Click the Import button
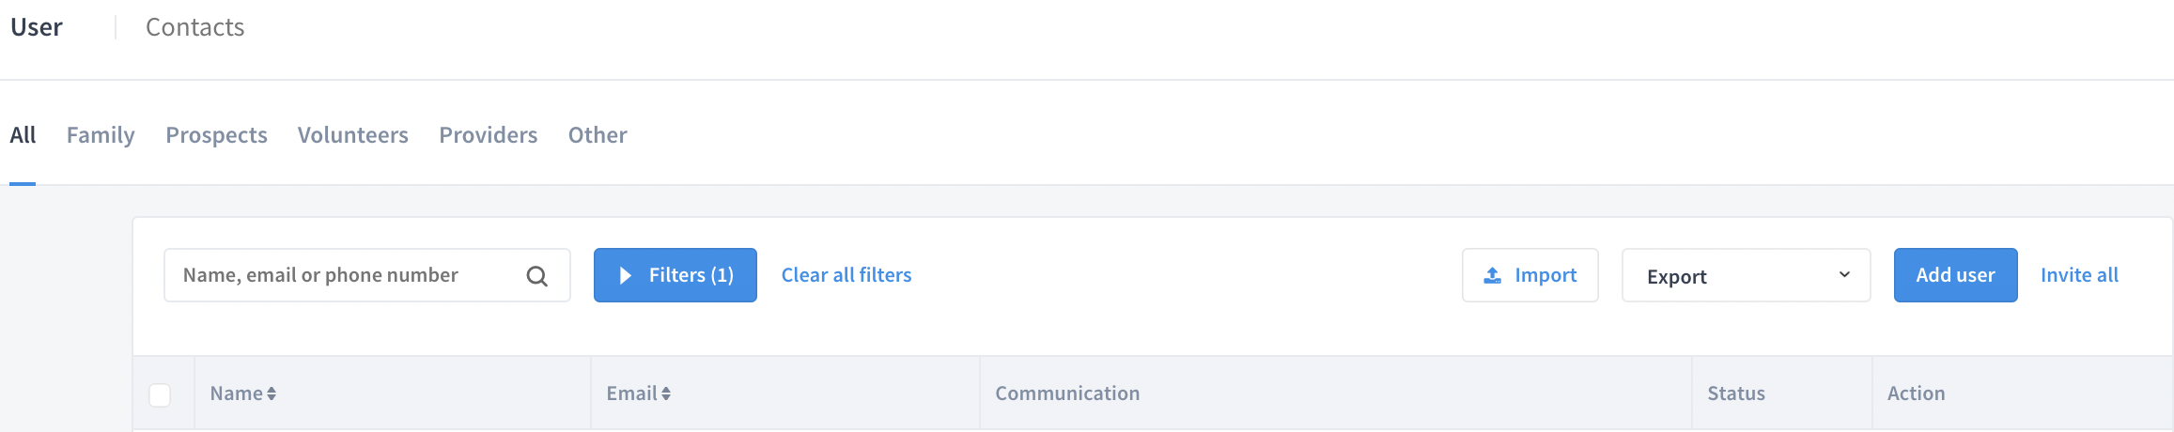The height and width of the screenshot is (432, 2174). pyautogui.click(x=1530, y=275)
